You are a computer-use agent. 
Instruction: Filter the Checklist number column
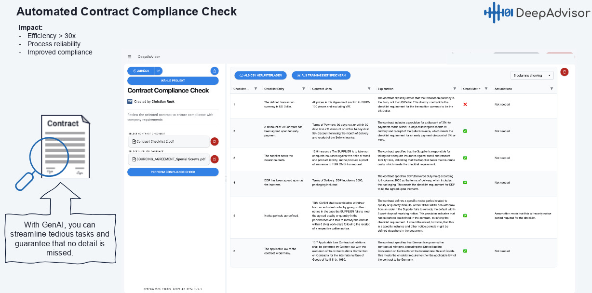[x=256, y=89]
